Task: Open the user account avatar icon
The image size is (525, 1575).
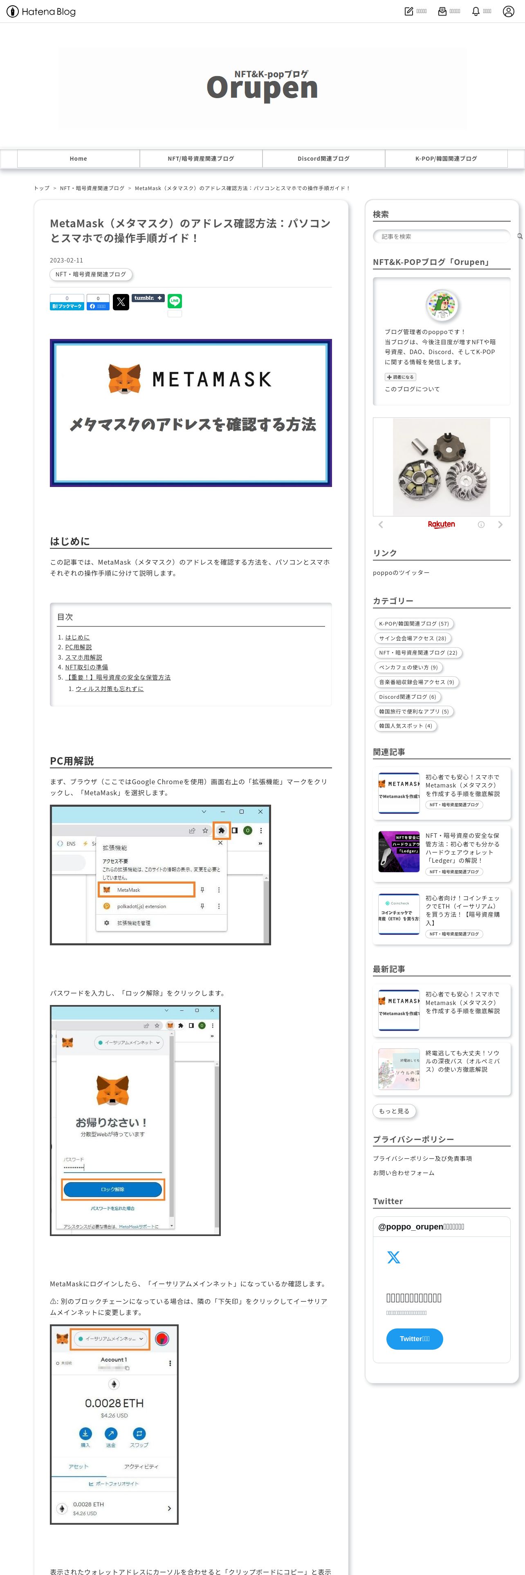Action: (x=508, y=11)
